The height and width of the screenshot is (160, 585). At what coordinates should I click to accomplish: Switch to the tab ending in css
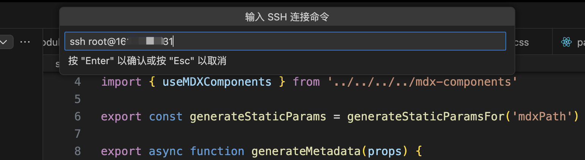pos(521,42)
